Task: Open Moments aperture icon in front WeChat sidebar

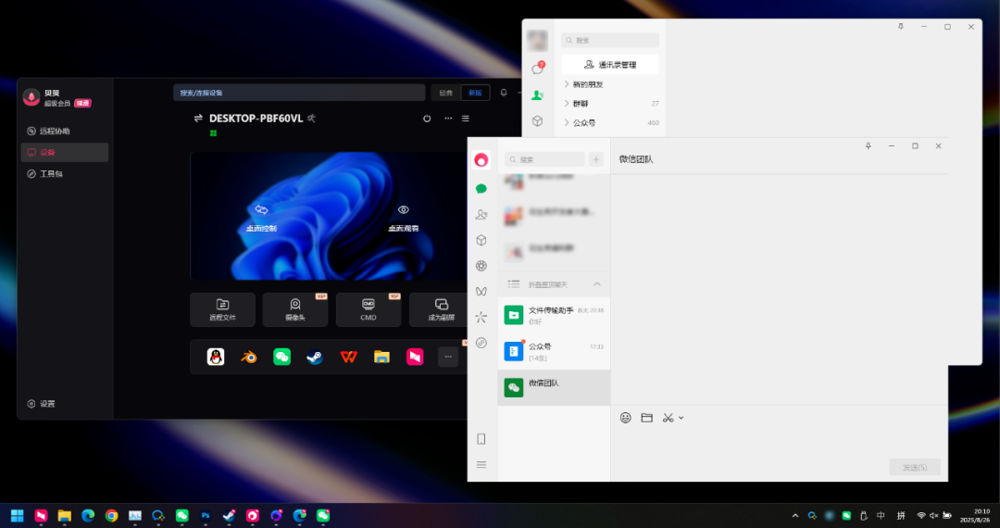Action: click(x=481, y=266)
